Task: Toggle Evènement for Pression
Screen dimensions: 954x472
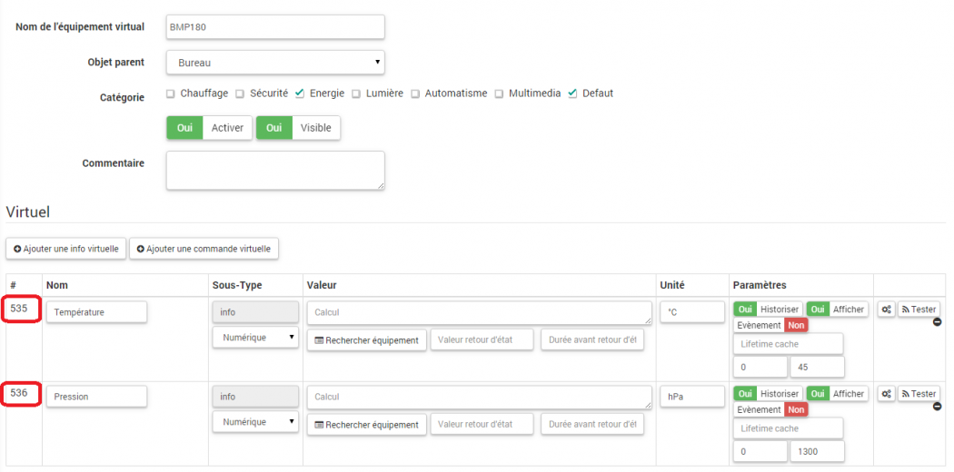Action: (770, 409)
